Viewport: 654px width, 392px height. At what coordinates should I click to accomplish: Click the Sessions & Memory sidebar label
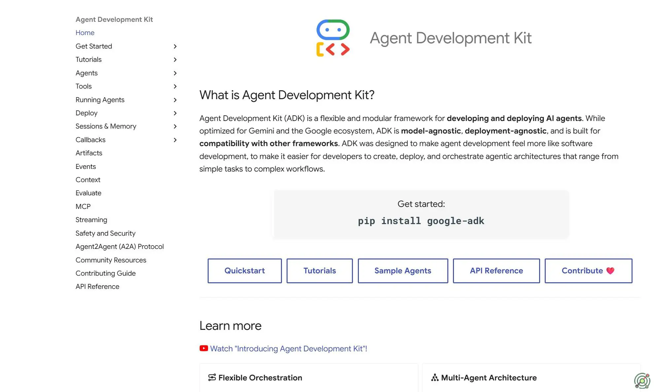point(106,126)
